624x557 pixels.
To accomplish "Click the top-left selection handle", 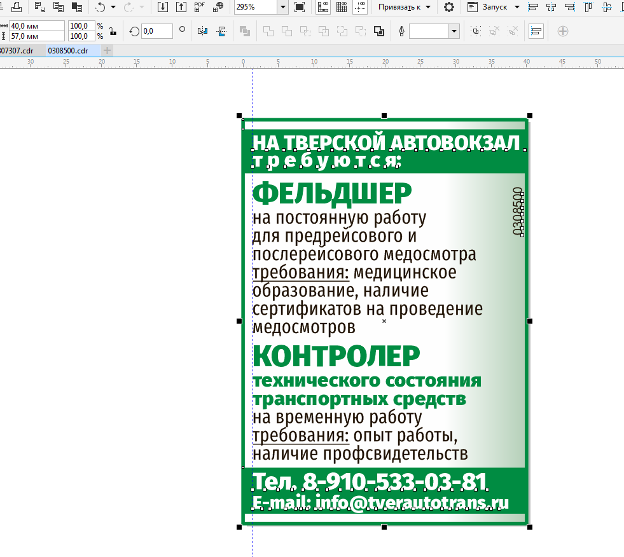I will tap(239, 116).
